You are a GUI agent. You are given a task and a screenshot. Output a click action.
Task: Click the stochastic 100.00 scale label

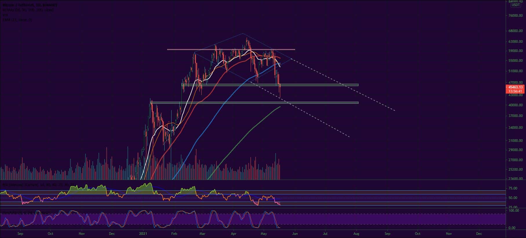(514, 211)
